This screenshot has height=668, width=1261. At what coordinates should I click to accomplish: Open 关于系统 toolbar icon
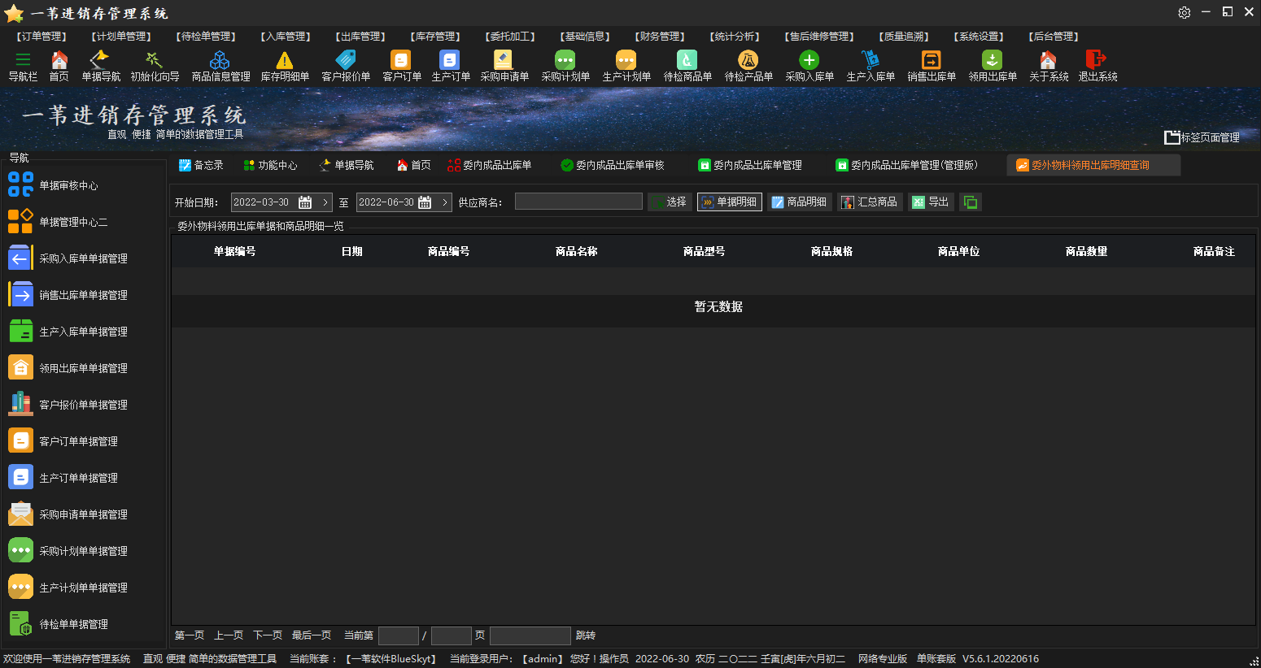pyautogui.click(x=1049, y=65)
